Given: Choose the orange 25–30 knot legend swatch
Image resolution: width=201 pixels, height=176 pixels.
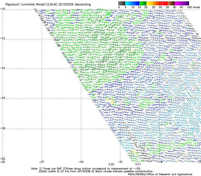Looking at the screenshot, I should pyautogui.click(x=157, y=3).
